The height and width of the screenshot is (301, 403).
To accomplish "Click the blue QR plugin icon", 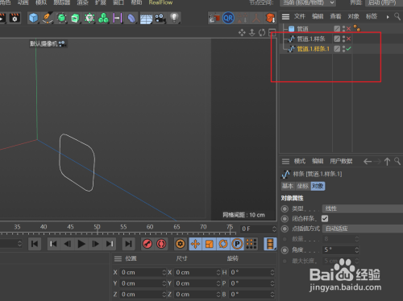I will tap(228, 19).
